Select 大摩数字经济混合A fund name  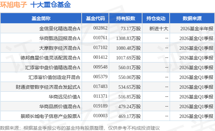click(x=60, y=48)
